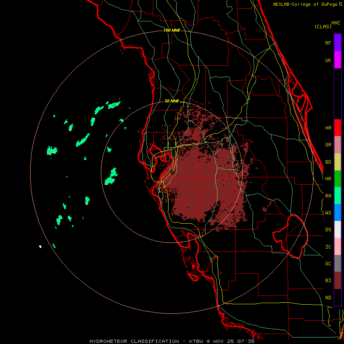Click the RA legend label
Image resolution: width=344 pixels, height=344 pixels.
(328, 196)
